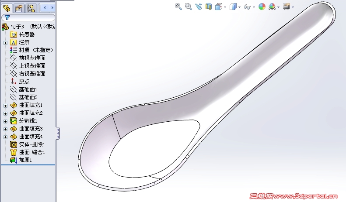Image resolution: width=346 pixels, height=202 pixels.
Task: Click the 传感器 sensor folder icon
Action: (14, 34)
